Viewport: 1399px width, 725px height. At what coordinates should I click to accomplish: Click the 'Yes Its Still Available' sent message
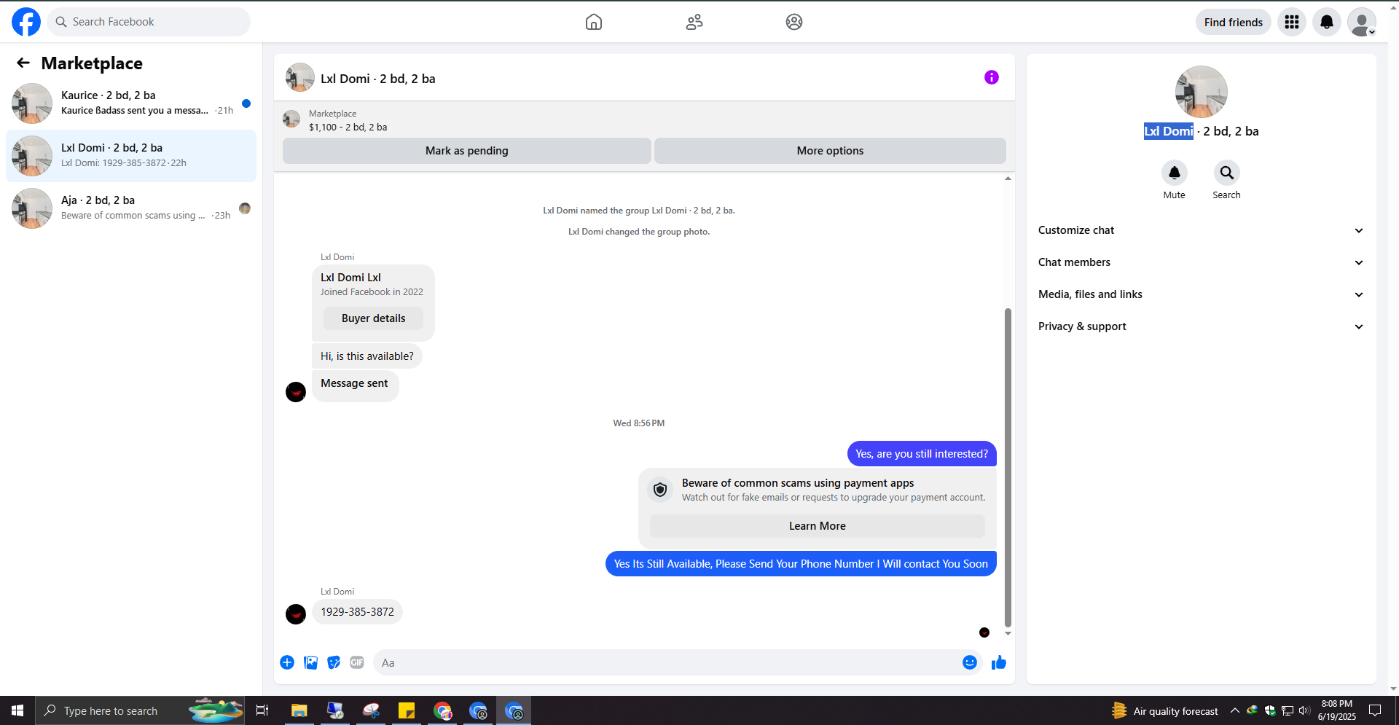point(801,564)
